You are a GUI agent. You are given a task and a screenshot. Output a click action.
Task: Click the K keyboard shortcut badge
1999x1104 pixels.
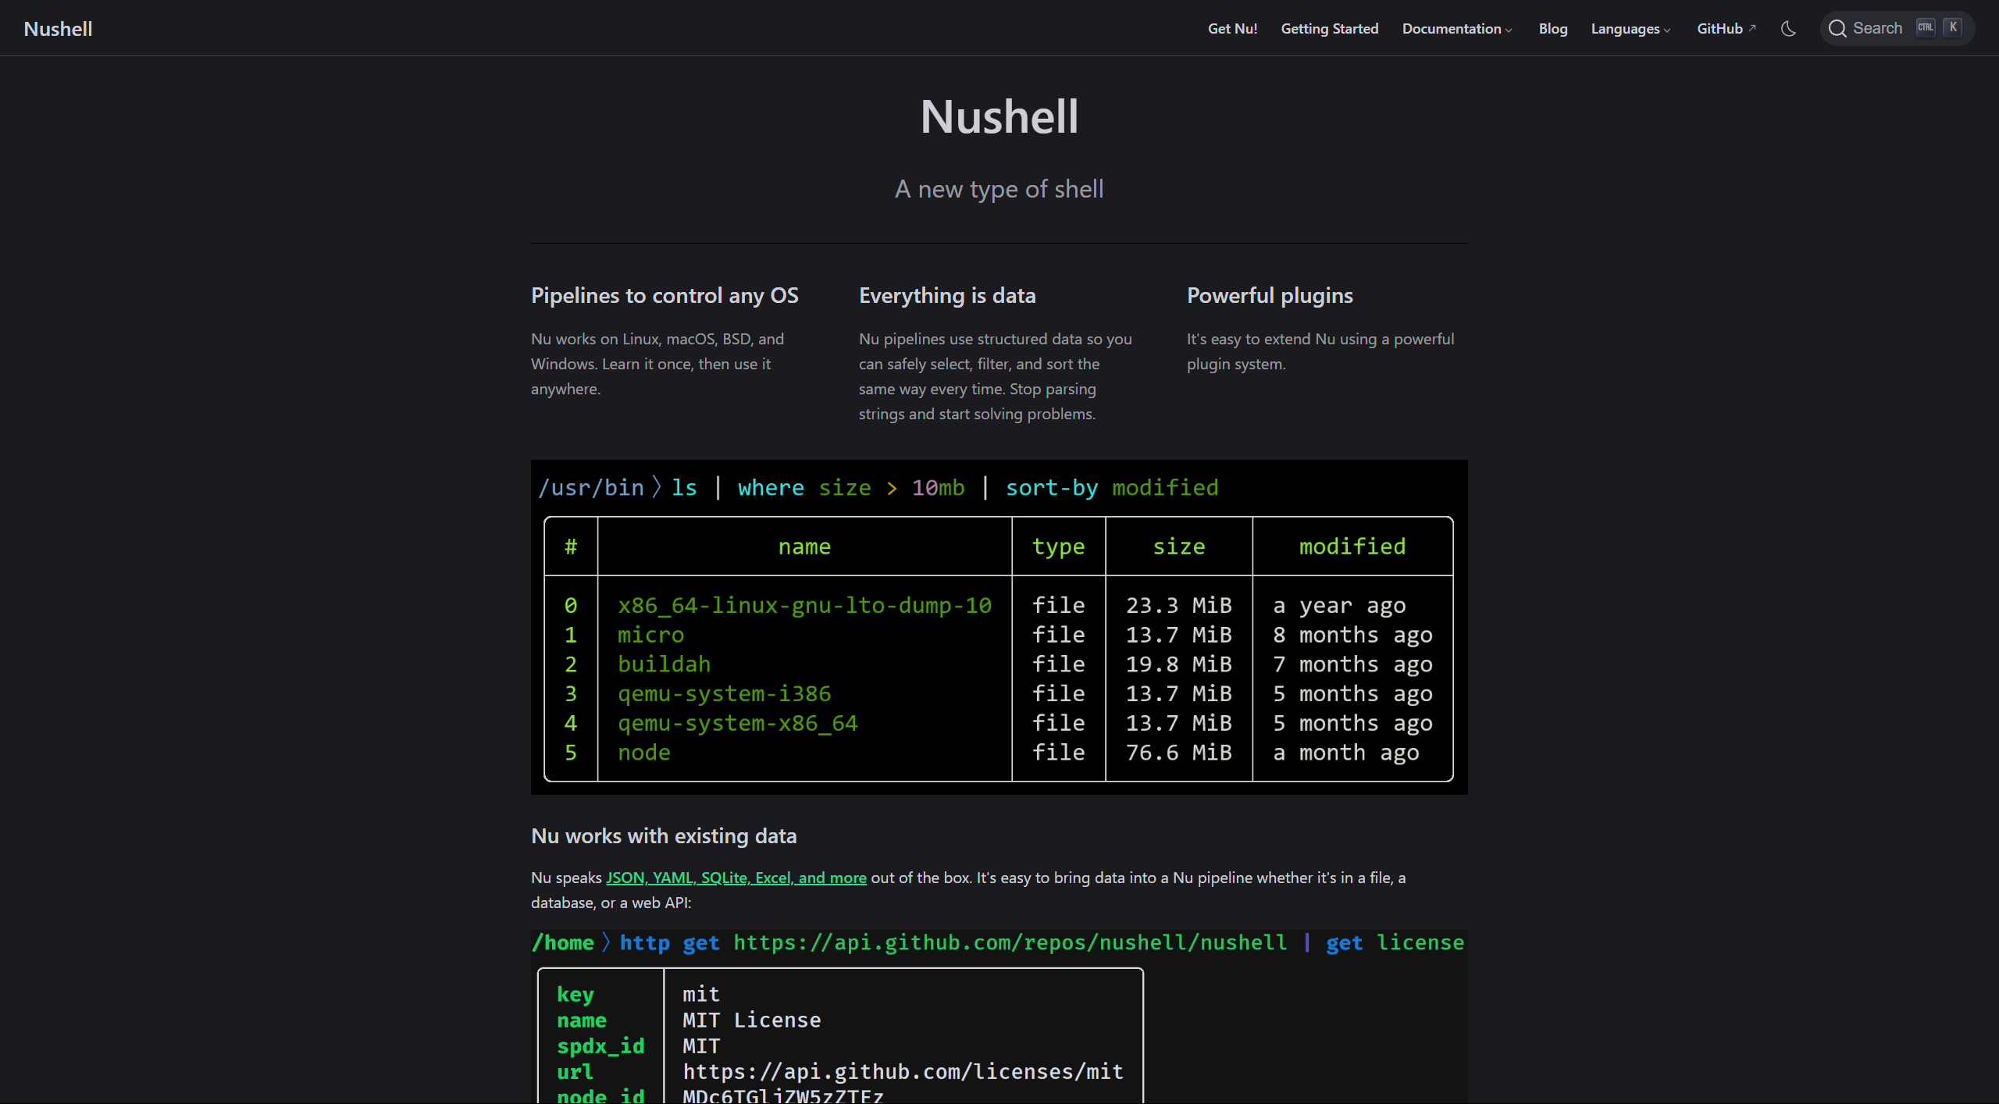1953,27
